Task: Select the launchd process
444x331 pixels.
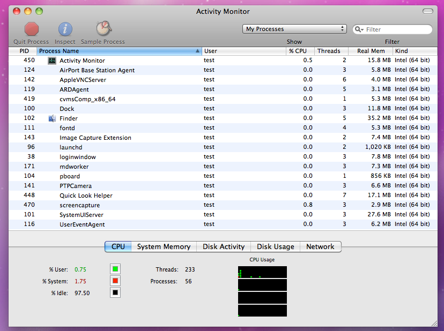Action: (223, 147)
